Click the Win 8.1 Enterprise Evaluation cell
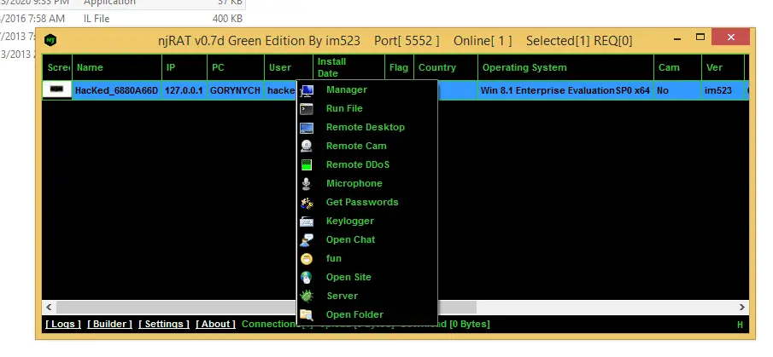The height and width of the screenshot is (357, 773). coord(565,90)
